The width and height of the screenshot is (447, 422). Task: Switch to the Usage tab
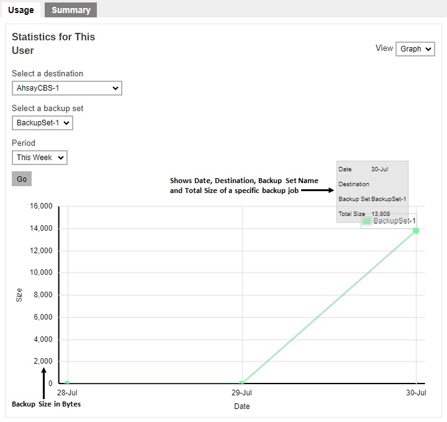click(x=21, y=10)
